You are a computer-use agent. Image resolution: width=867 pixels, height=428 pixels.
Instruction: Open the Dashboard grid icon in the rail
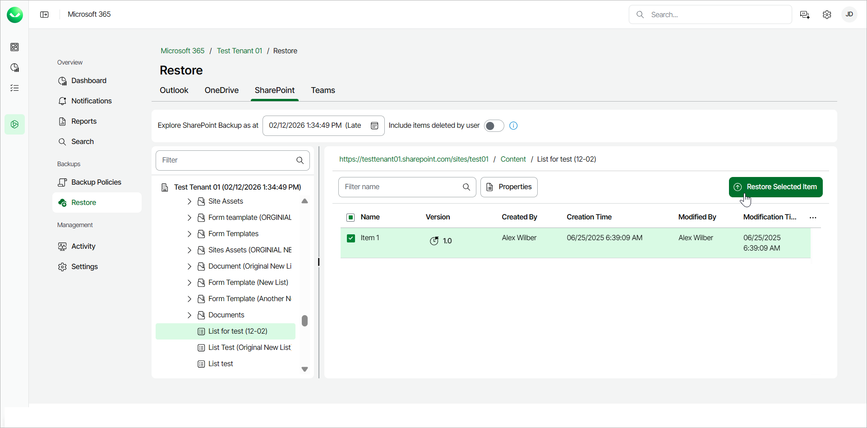point(14,47)
